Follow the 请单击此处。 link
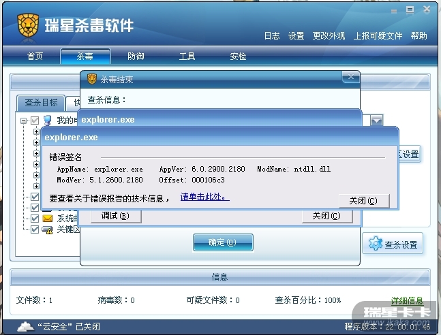 204,197
